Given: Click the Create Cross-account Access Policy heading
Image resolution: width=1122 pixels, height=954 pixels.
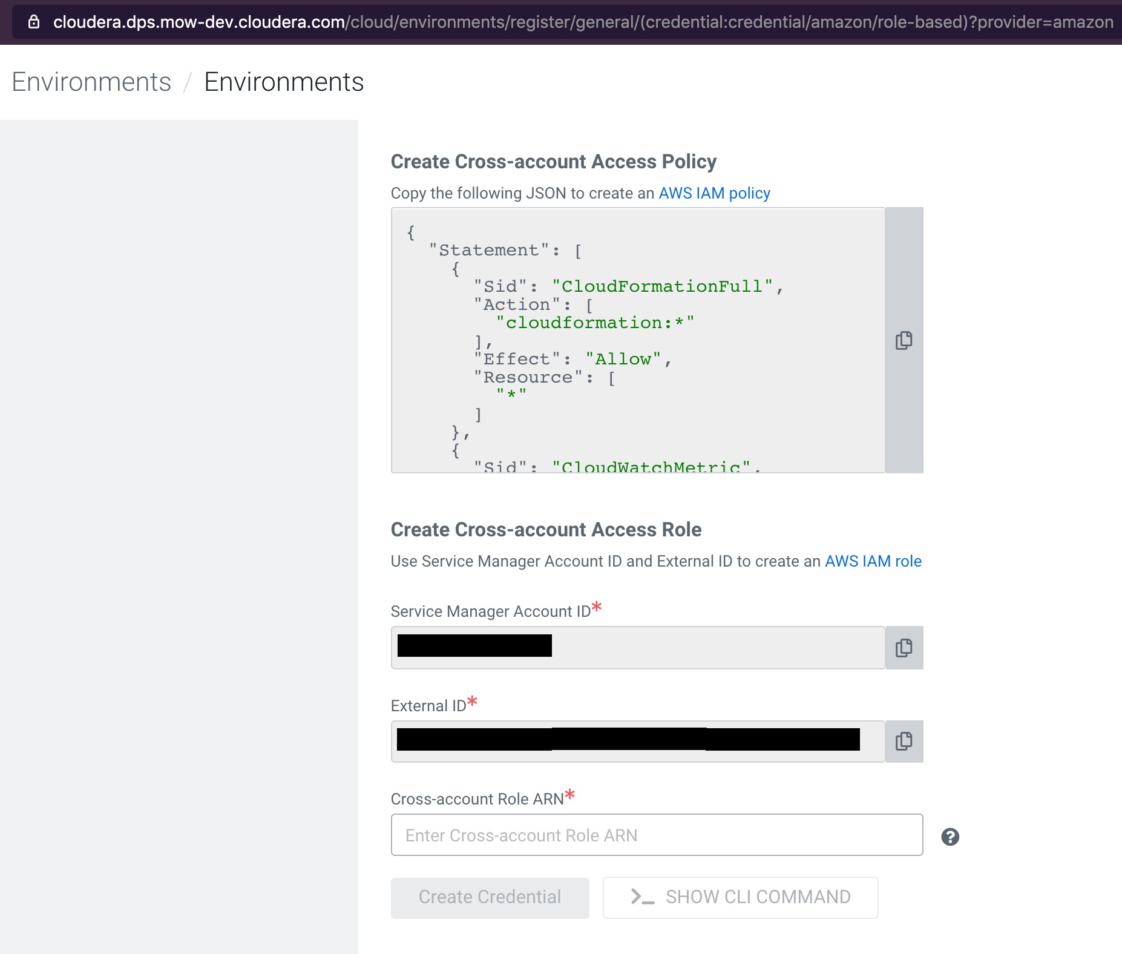Looking at the screenshot, I should point(553,162).
